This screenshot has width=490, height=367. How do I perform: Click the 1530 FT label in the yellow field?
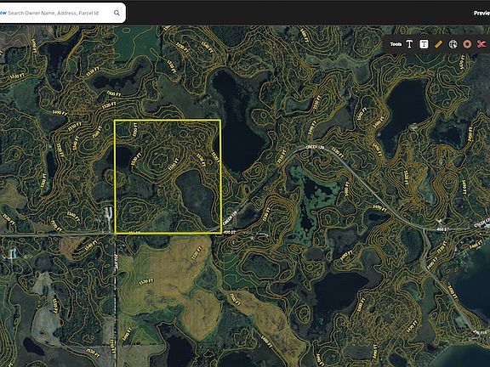pyautogui.click(x=146, y=282)
